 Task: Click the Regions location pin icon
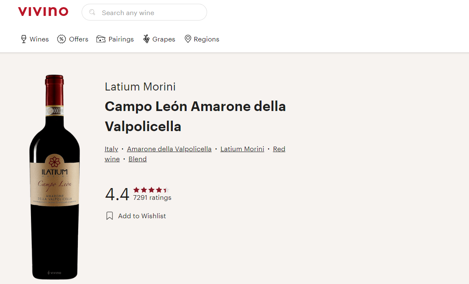click(188, 39)
